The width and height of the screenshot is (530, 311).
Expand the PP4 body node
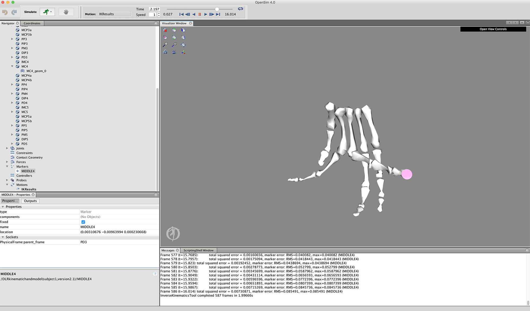[12, 85]
